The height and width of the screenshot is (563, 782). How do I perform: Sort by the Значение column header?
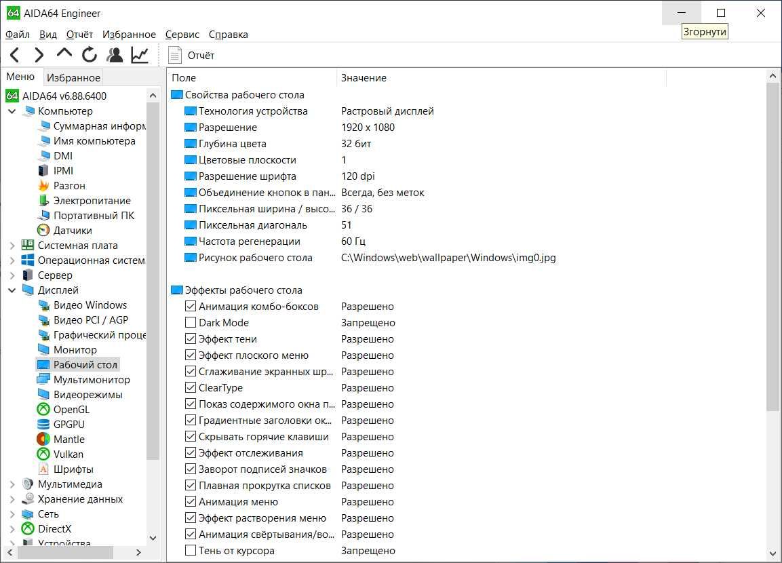(x=502, y=78)
